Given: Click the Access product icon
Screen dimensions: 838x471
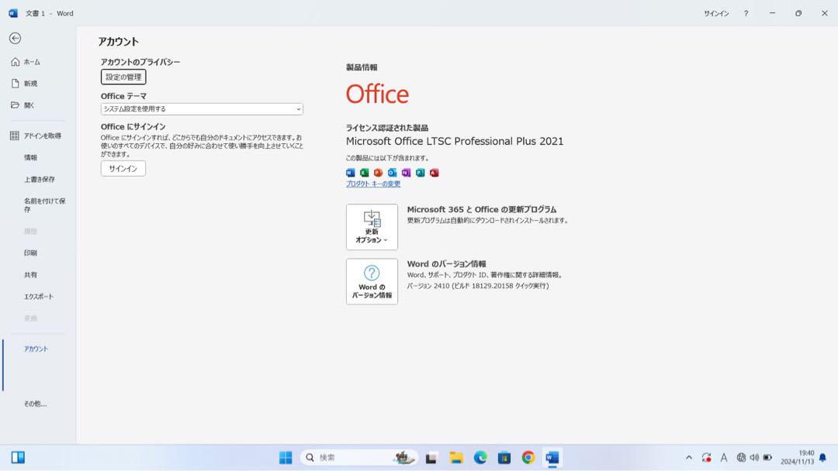Looking at the screenshot, I should pyautogui.click(x=434, y=173).
